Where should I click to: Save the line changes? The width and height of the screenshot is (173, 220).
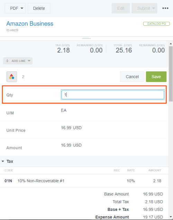click(156, 76)
